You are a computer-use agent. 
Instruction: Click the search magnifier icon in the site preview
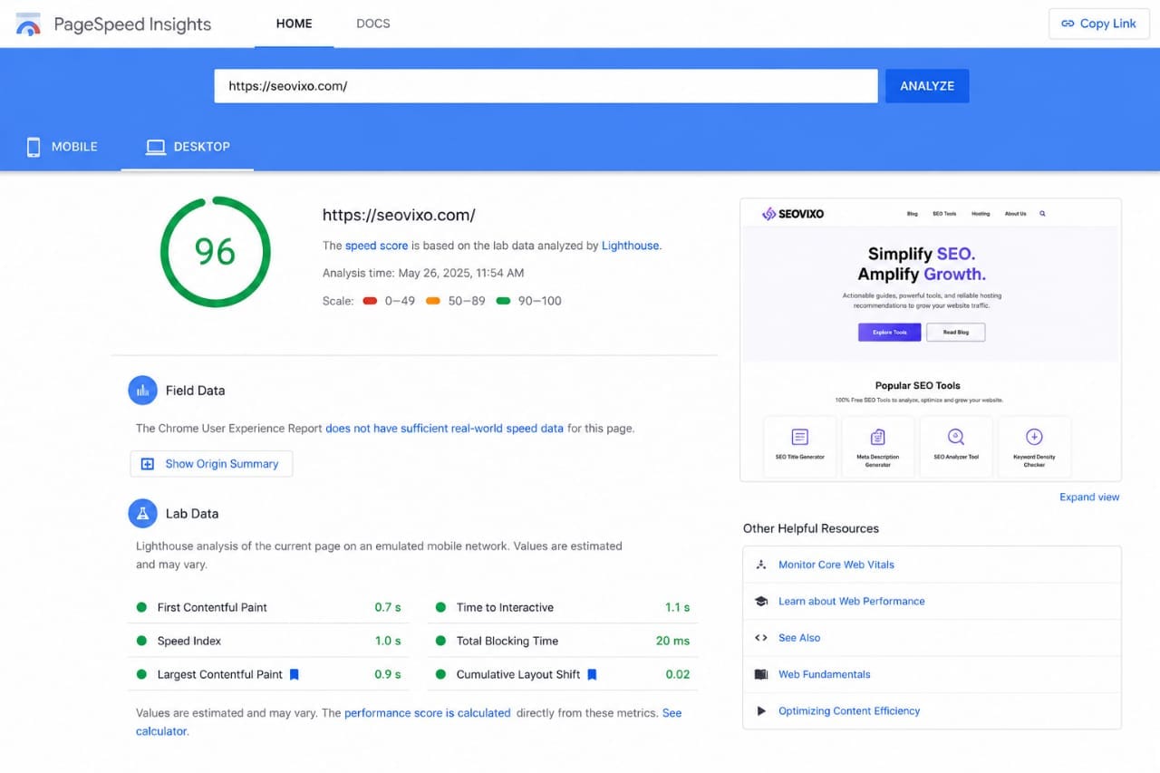coord(1042,214)
